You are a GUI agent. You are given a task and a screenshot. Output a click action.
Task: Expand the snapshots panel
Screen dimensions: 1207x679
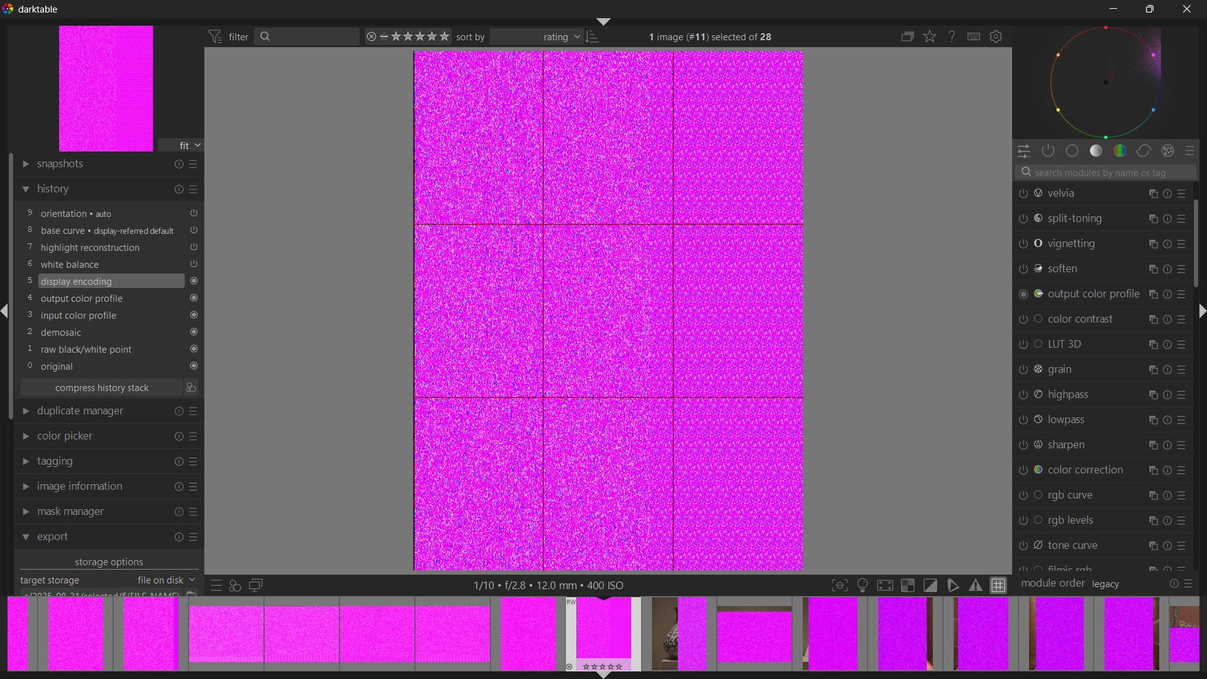coord(60,164)
